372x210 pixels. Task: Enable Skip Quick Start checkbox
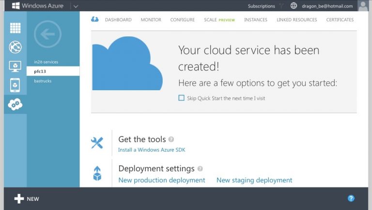(181, 98)
